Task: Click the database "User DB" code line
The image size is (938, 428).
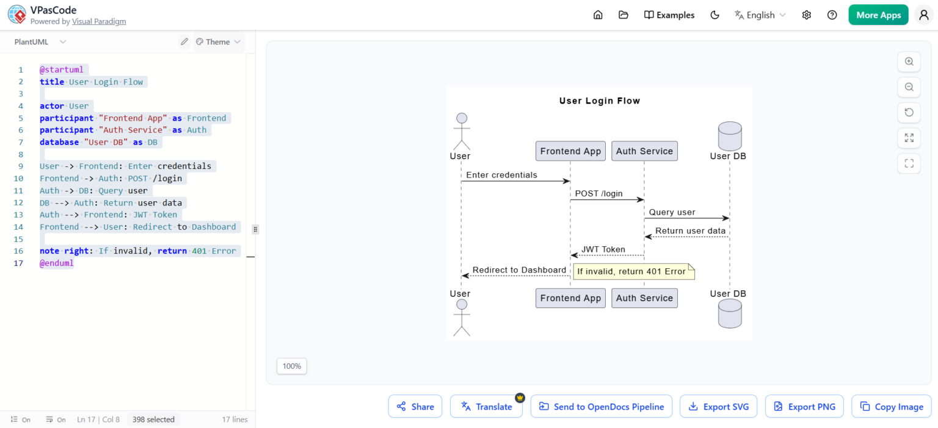Action: [99, 142]
